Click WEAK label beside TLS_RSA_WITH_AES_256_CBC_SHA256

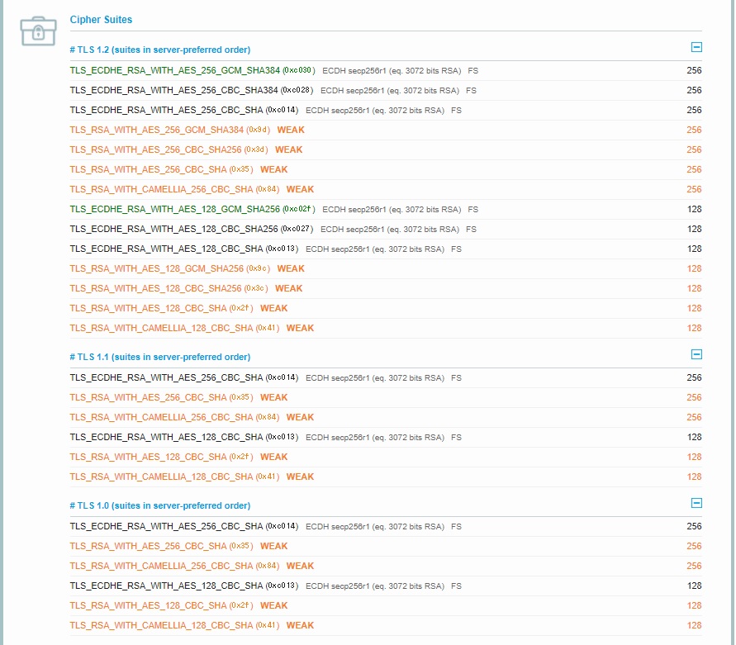point(288,149)
